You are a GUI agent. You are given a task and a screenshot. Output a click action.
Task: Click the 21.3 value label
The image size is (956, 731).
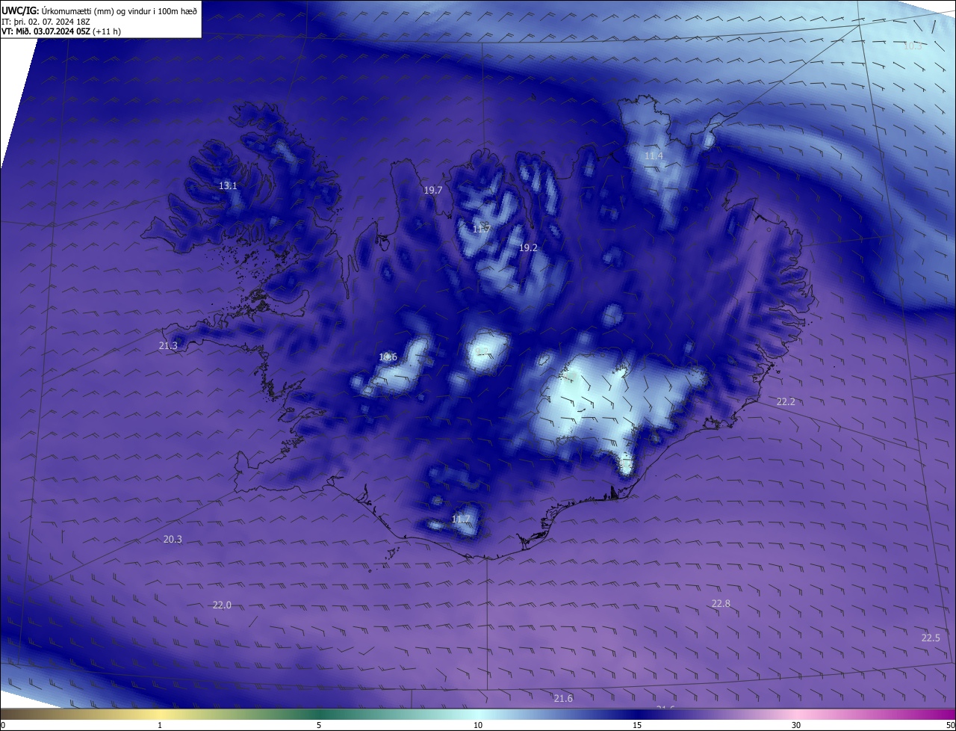tap(168, 345)
